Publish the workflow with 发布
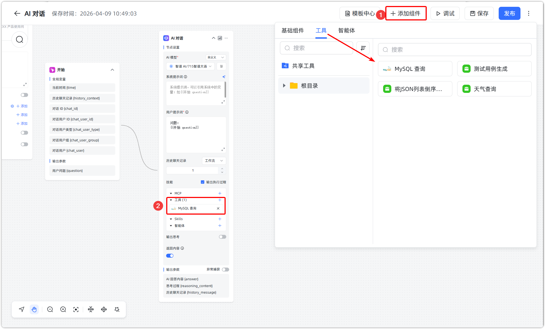 tap(509, 13)
